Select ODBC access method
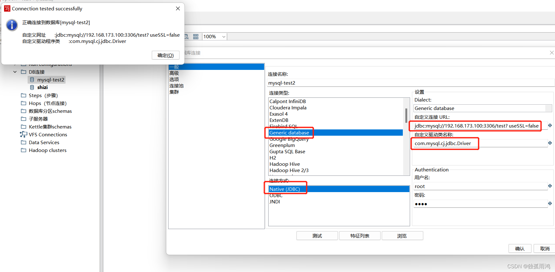555x272 pixels. click(x=276, y=195)
